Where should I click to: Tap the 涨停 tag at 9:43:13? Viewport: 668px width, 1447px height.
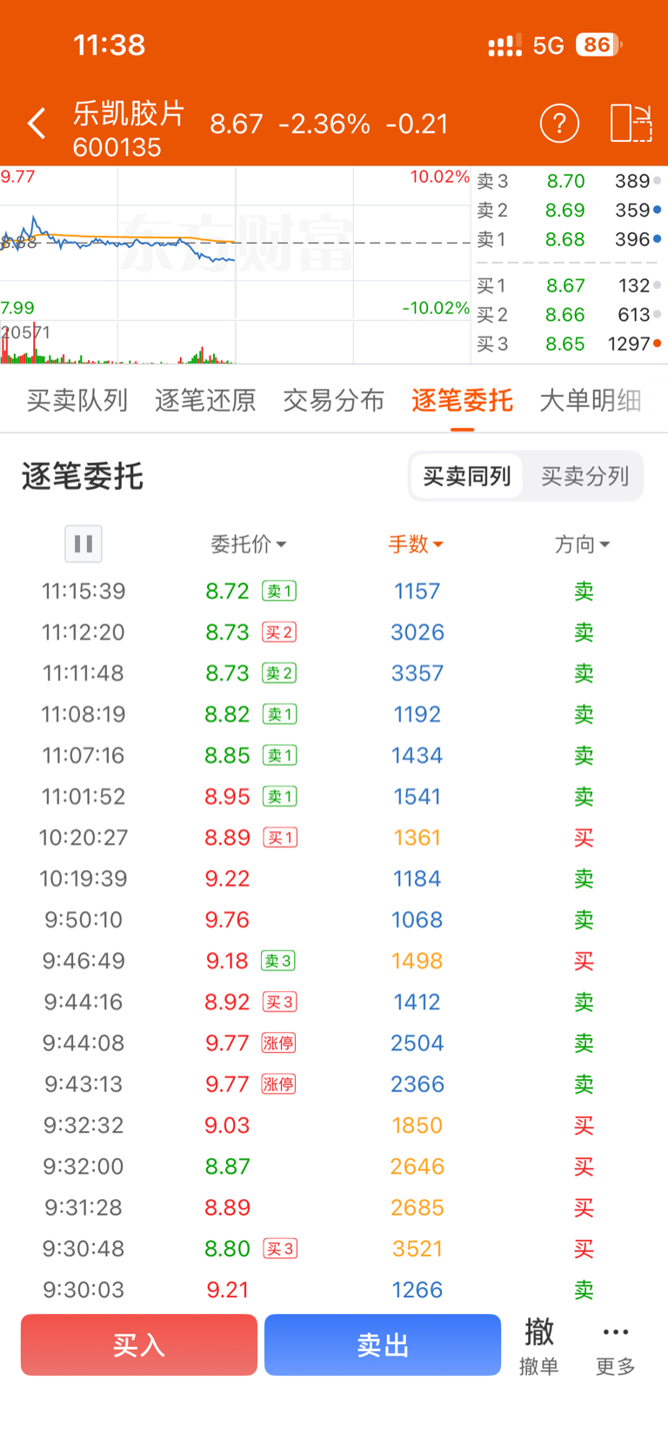point(279,1084)
